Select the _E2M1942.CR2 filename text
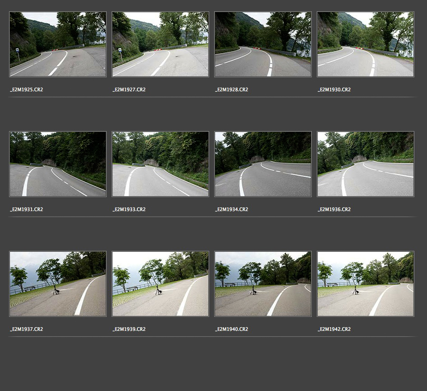Image resolution: width=427 pixels, height=391 pixels. [334, 329]
